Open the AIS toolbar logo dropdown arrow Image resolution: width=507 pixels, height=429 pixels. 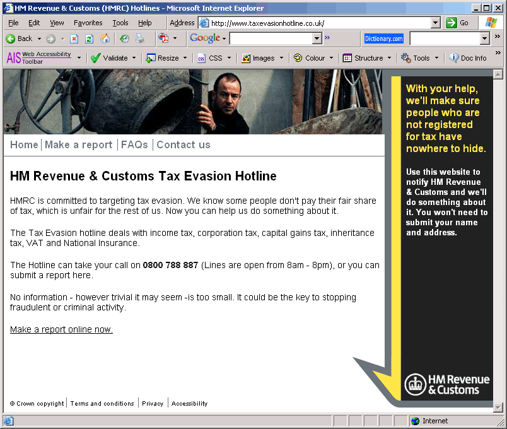coord(79,58)
